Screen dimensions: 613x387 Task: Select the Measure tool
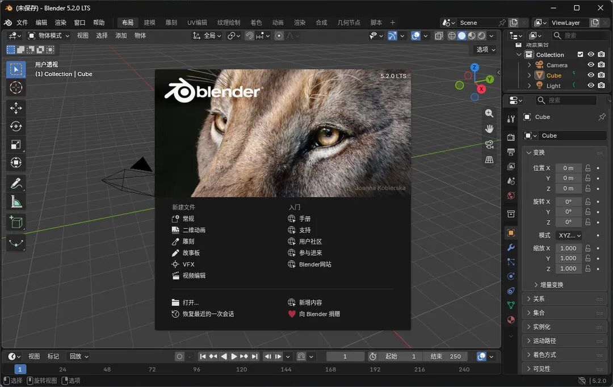(x=16, y=201)
